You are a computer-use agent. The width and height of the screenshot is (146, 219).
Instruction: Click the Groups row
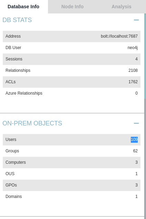[x=71, y=151]
